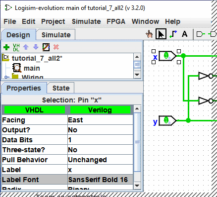
Task: Select the arrow Edit tool
Action: click(x=161, y=34)
